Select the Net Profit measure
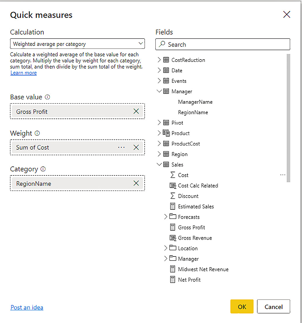Viewport: 302px width, 323px height. click(189, 280)
